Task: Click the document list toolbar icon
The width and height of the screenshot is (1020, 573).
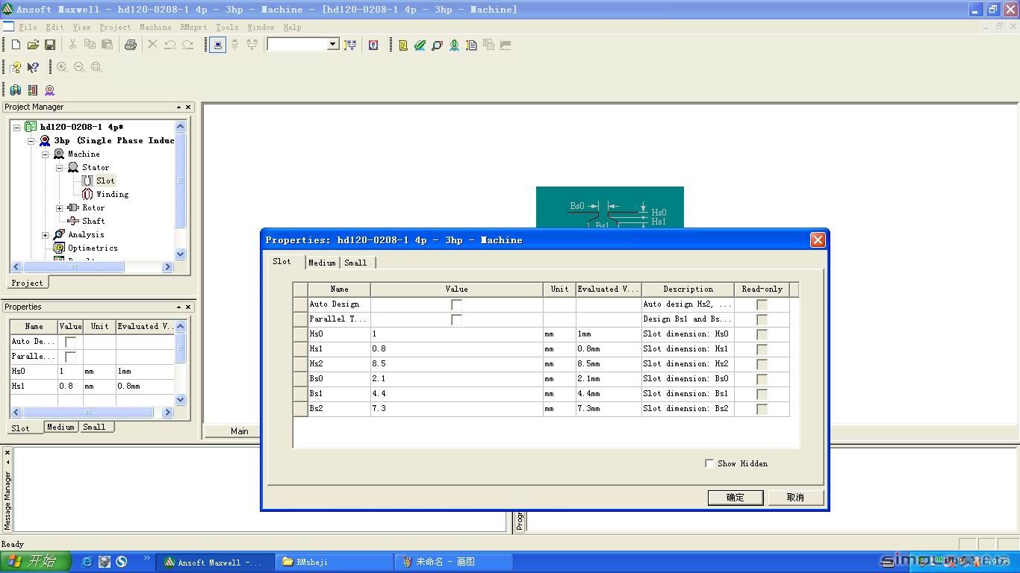Action: [x=471, y=45]
